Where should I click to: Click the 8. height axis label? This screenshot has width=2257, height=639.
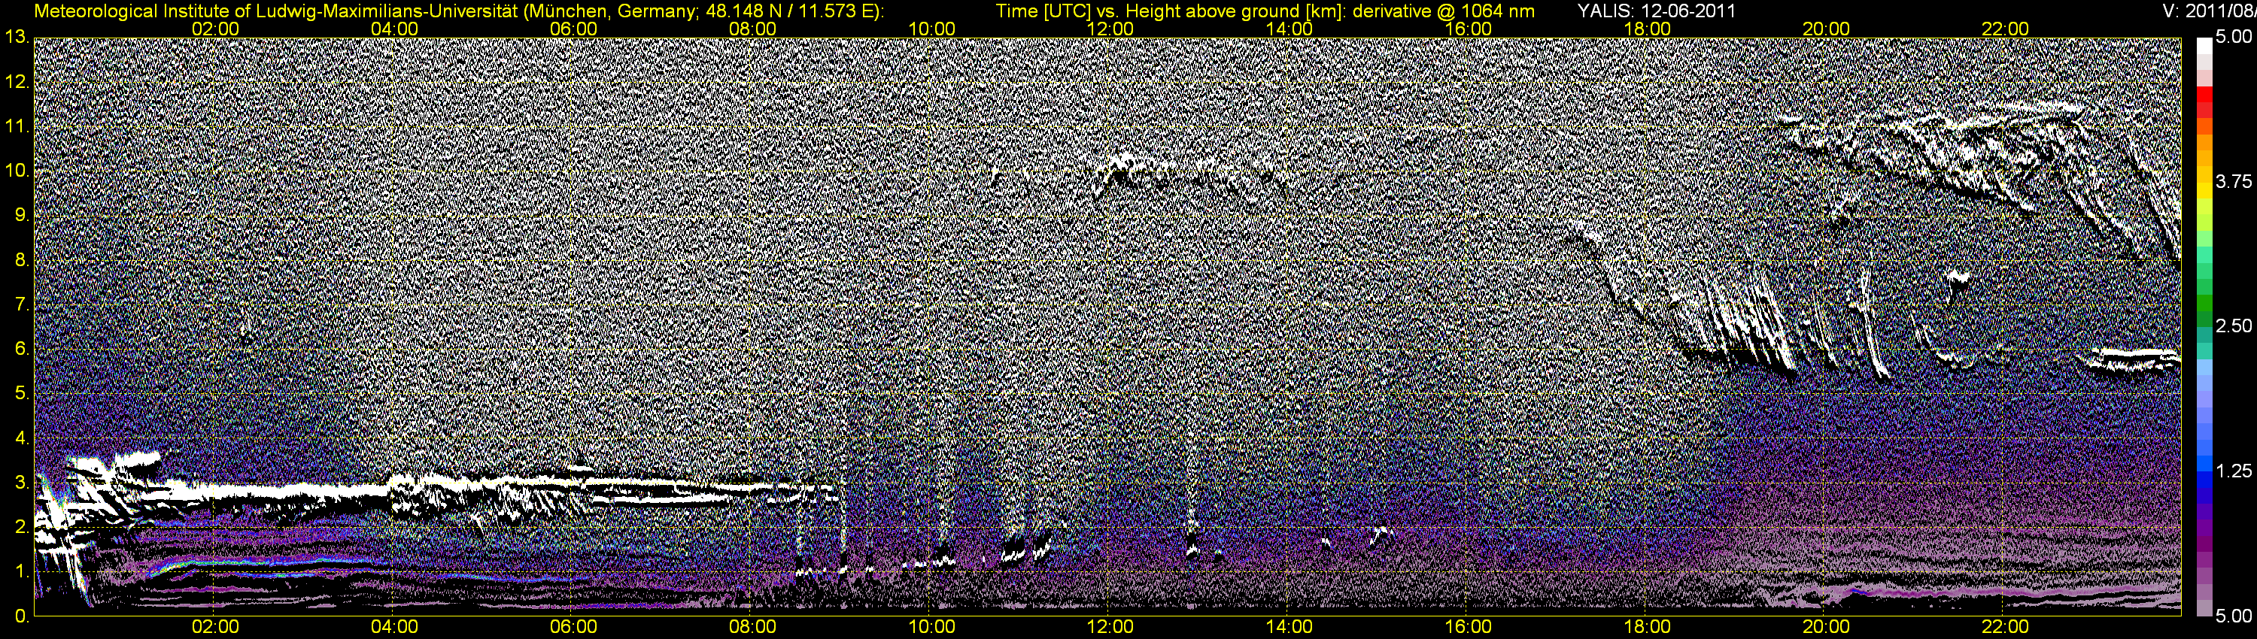pos(23,260)
